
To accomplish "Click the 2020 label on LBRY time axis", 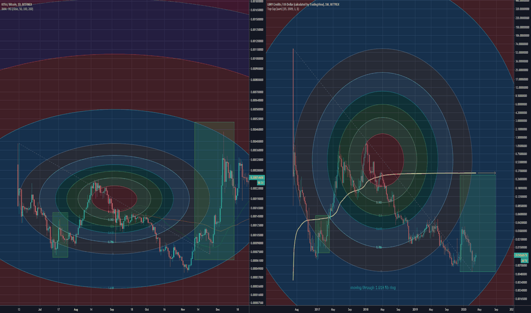I will 464,309.
